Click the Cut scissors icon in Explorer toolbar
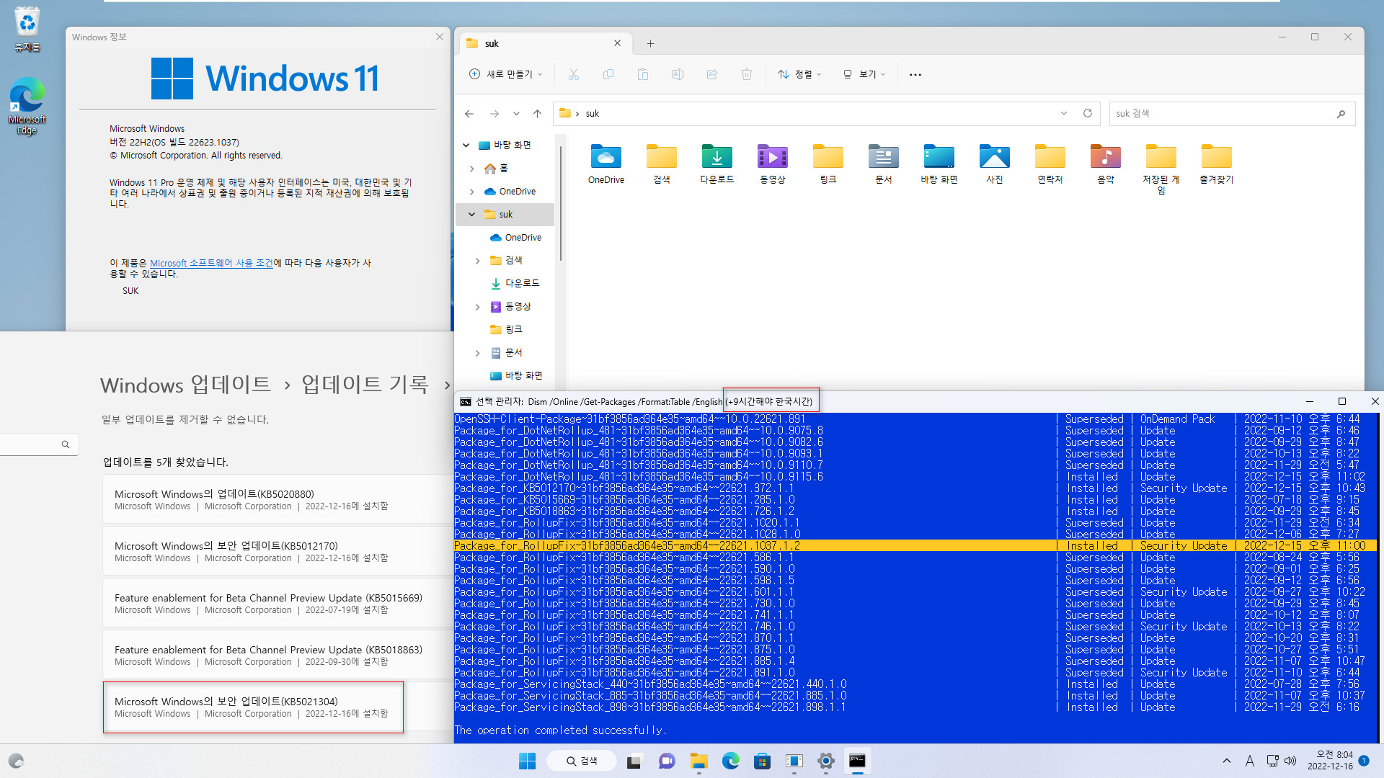Viewport: 1384px width, 778px height. click(x=574, y=74)
